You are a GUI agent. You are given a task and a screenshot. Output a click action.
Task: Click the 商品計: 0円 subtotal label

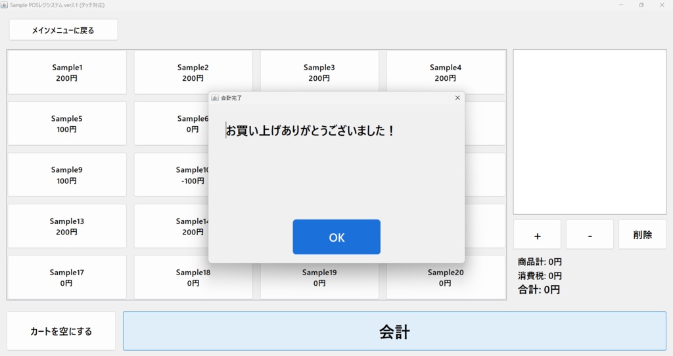pos(540,261)
